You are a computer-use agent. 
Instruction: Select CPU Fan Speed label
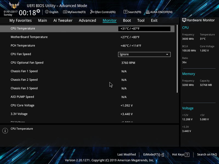click(21, 54)
